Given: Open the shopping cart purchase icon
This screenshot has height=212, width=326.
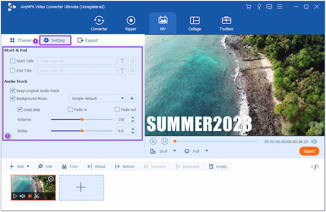Looking at the screenshot, I should 248,7.
